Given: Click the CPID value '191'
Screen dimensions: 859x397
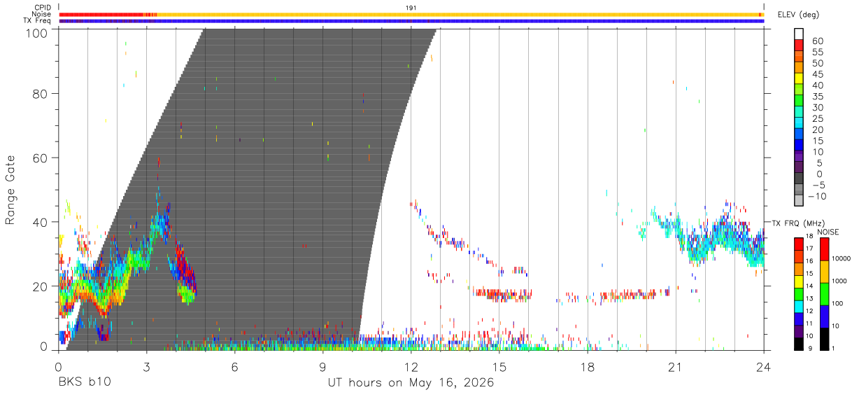Looking at the screenshot, I should (411, 7).
